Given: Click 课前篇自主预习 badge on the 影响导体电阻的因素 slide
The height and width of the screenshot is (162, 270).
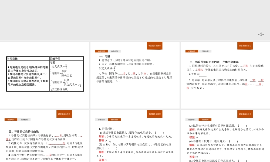Looking at the screenshot, I should 245,46.
